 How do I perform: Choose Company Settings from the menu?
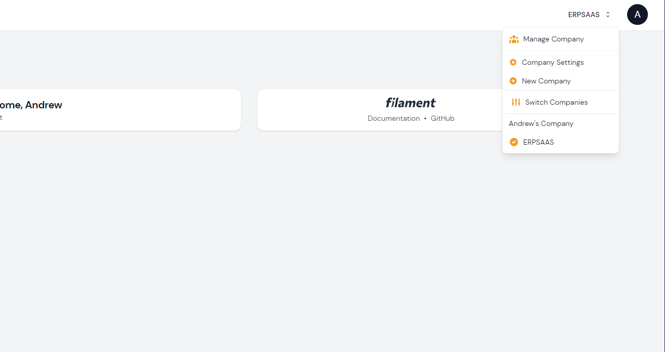[x=552, y=62]
